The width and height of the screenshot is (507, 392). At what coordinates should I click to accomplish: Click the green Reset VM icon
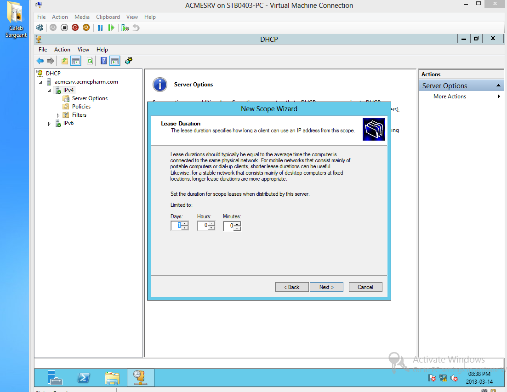pos(111,28)
